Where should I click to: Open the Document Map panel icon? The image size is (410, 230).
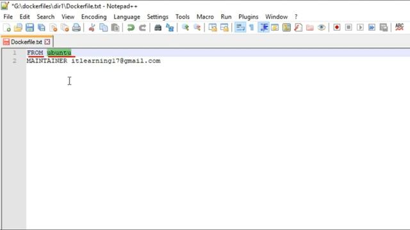pos(286,27)
